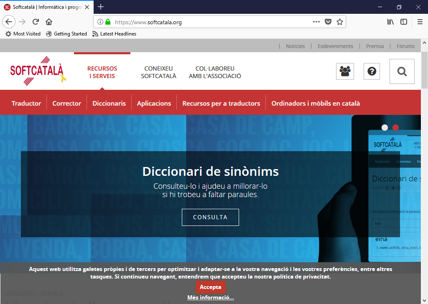Reload the current page

[36, 22]
